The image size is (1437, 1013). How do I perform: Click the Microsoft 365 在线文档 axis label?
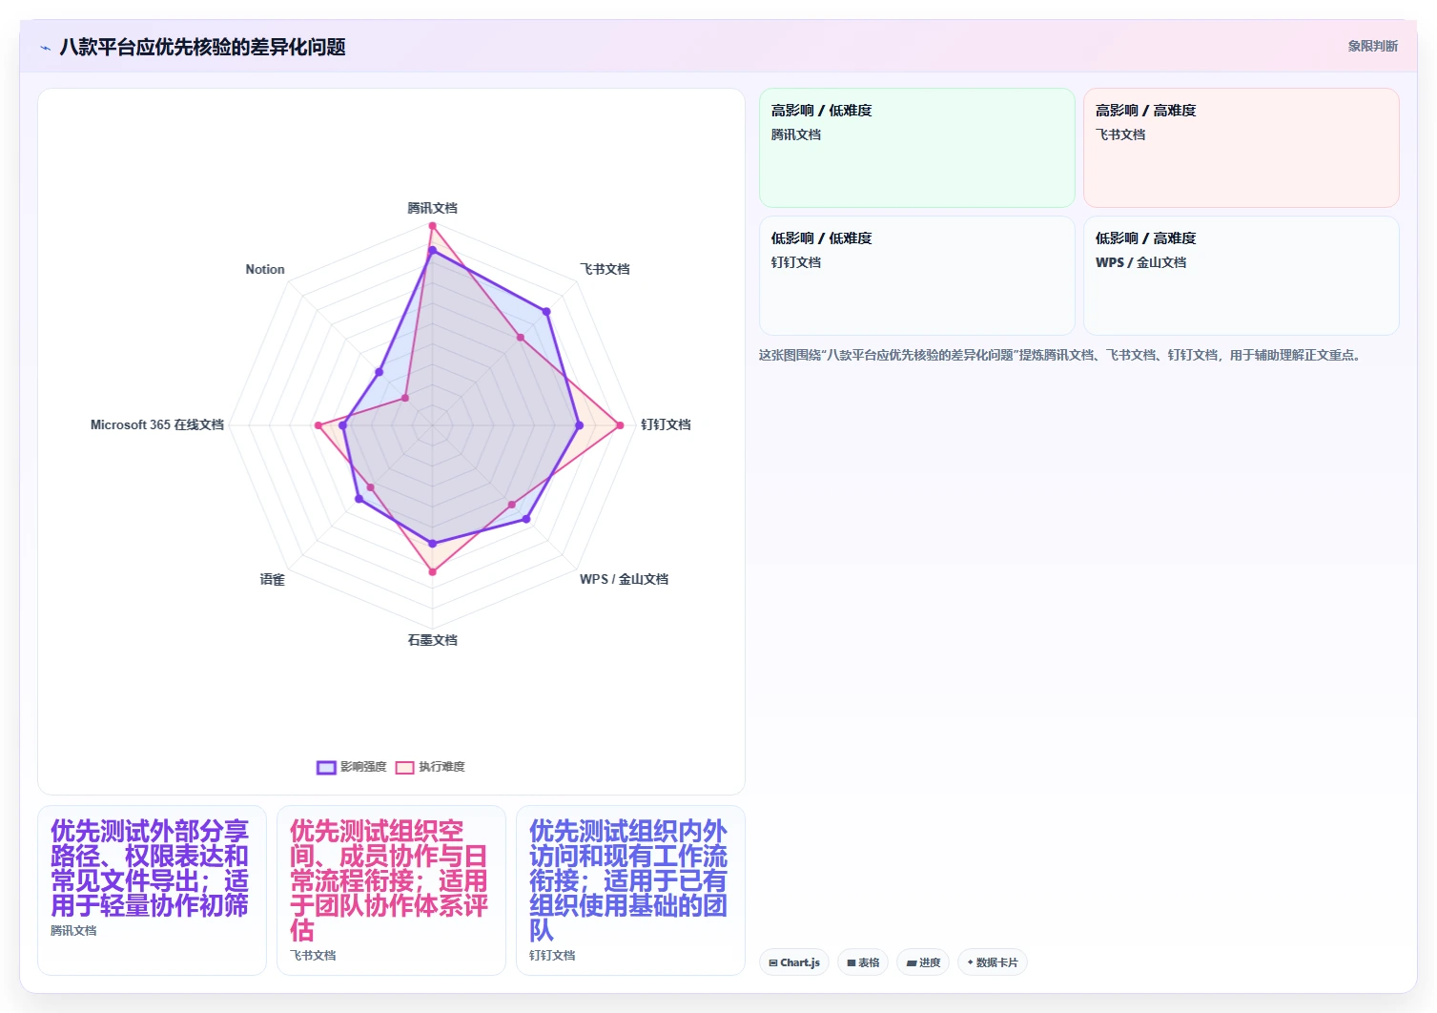point(157,424)
